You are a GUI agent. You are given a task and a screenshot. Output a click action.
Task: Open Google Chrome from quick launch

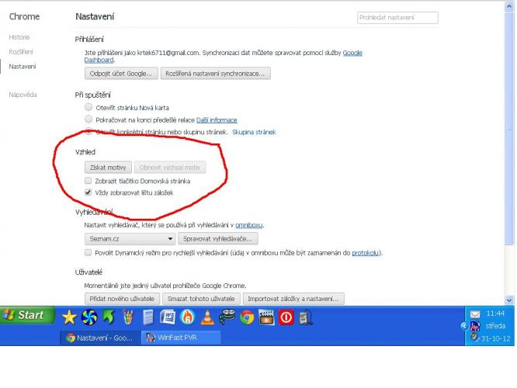[247, 318]
